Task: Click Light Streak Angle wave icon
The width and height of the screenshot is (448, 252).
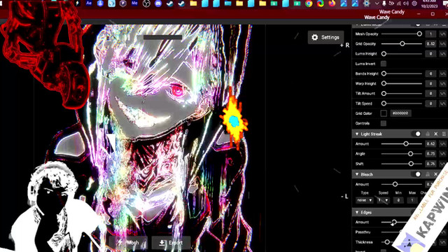Action: tap(442, 154)
